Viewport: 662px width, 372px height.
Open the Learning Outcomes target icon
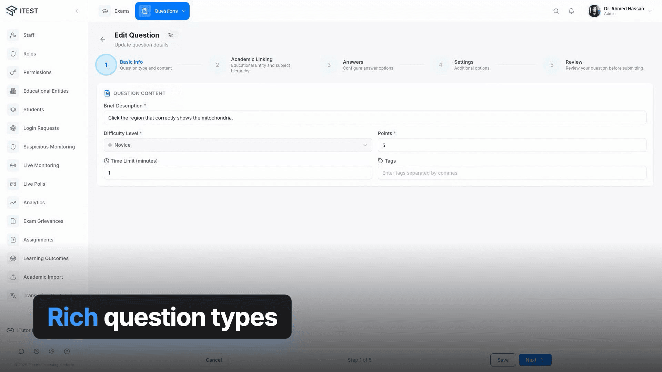coord(13,258)
